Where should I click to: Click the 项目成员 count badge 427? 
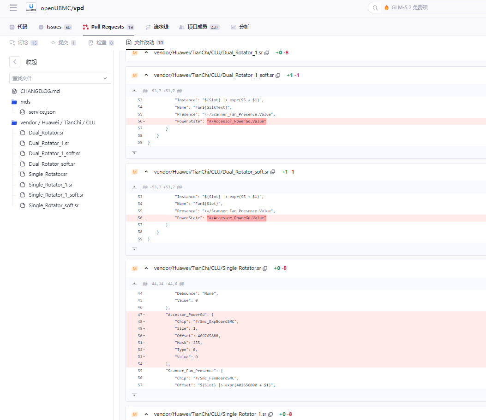pyautogui.click(x=215, y=27)
